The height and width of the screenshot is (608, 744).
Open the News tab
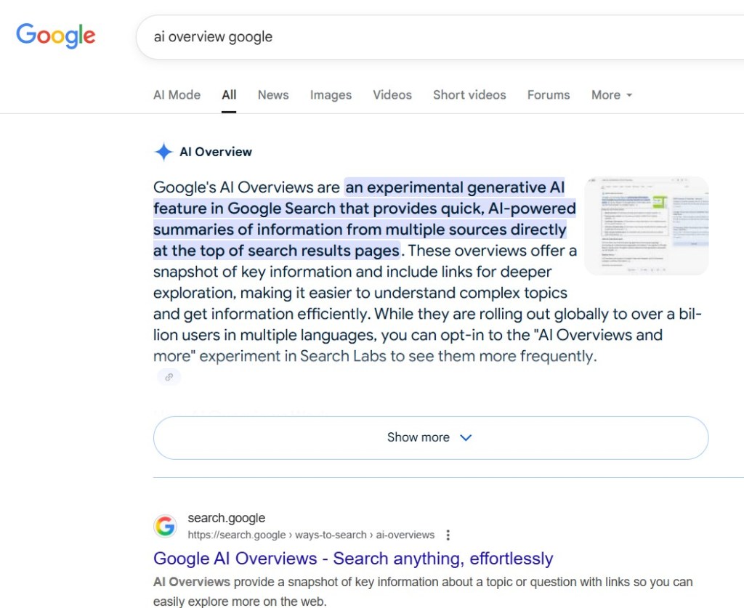click(x=273, y=95)
